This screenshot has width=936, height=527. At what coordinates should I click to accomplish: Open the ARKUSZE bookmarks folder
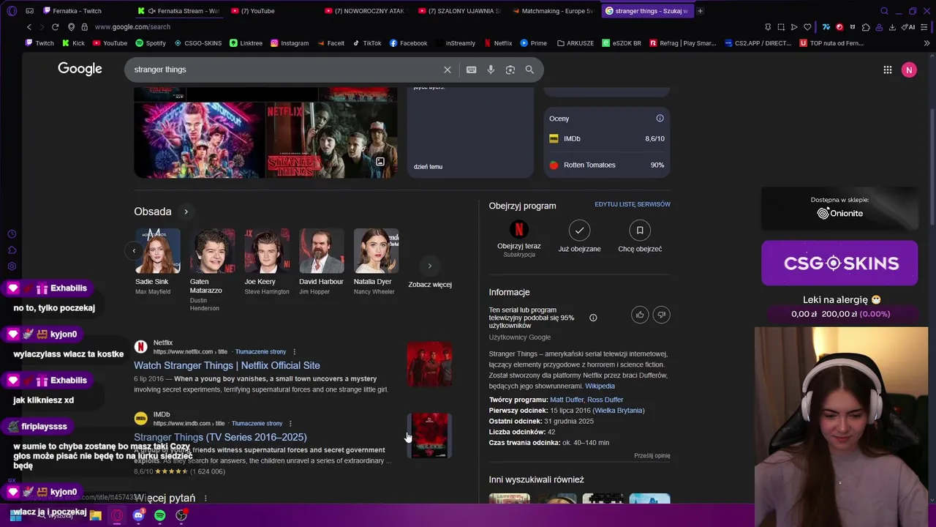pos(575,43)
